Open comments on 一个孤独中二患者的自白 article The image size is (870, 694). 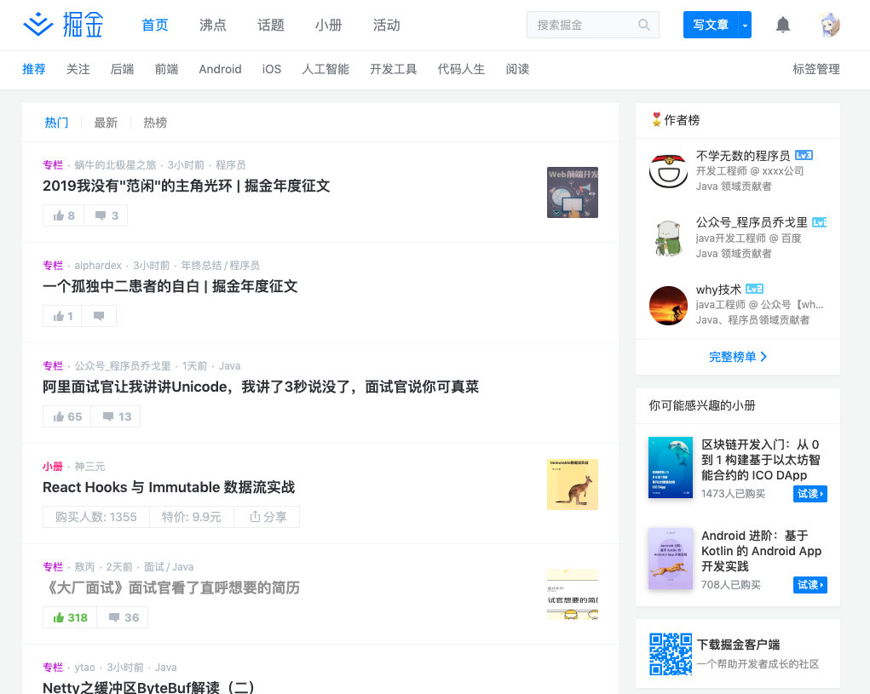point(99,316)
